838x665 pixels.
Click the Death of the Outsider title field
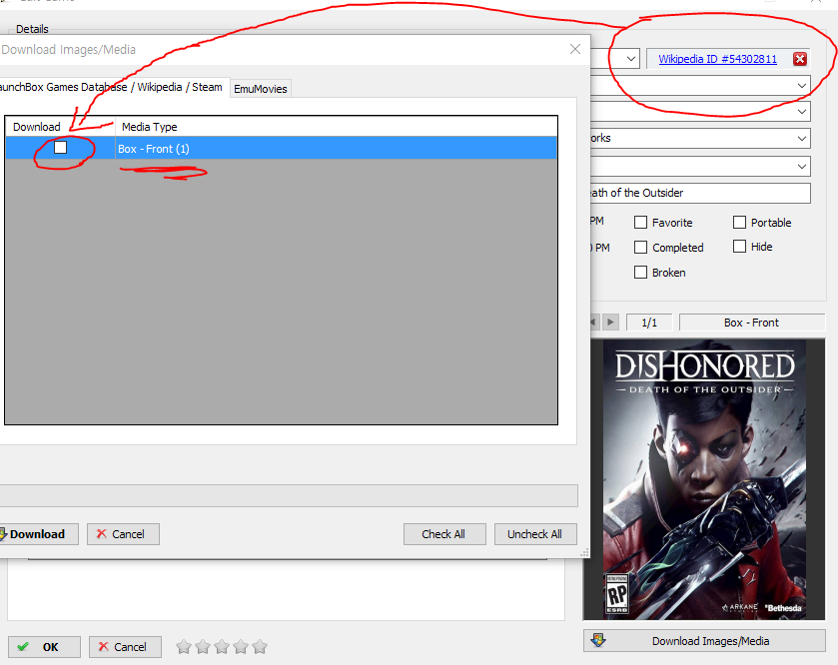tap(699, 193)
